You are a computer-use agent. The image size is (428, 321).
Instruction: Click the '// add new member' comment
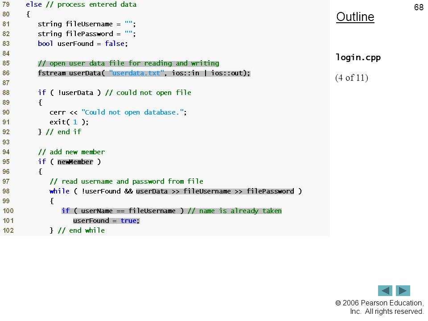(x=71, y=152)
